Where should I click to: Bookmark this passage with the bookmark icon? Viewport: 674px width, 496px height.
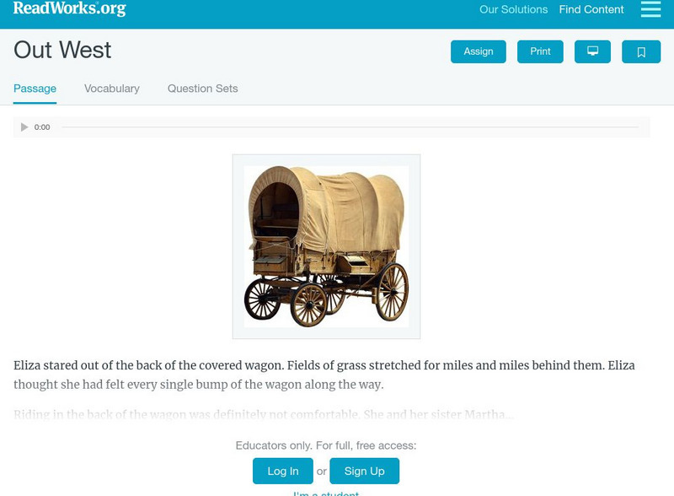pos(641,51)
